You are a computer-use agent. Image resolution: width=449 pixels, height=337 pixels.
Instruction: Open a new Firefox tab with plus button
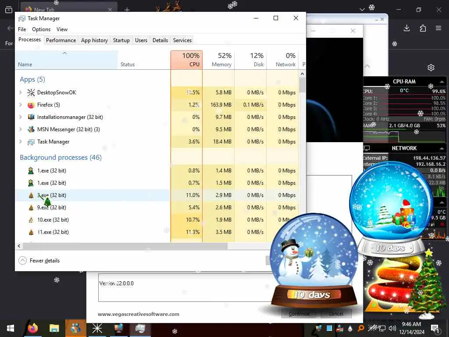(127, 10)
